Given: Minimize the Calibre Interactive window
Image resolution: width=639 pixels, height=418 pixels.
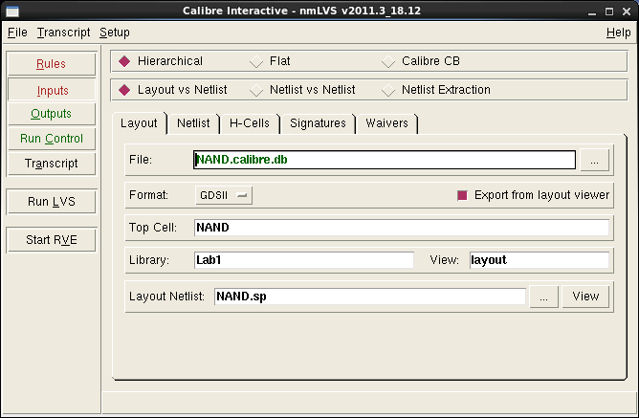Looking at the screenshot, I should pyautogui.click(x=592, y=11).
